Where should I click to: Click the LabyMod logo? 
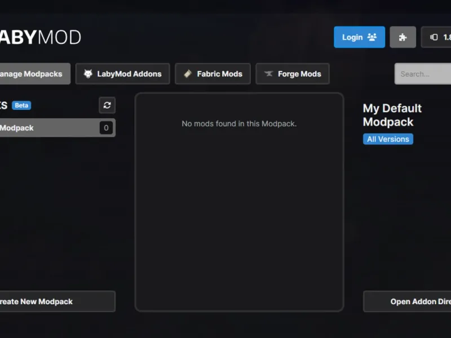tap(41, 37)
